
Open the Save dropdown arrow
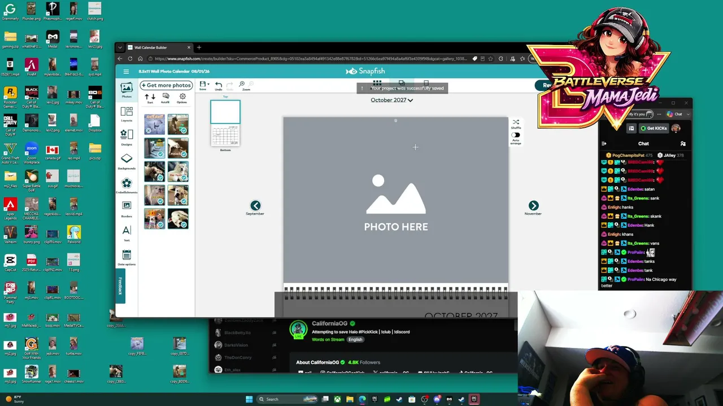coord(208,84)
